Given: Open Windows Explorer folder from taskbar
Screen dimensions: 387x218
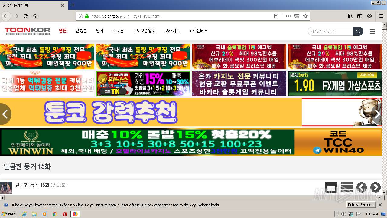Looking at the screenshot, I should (x=34, y=214).
